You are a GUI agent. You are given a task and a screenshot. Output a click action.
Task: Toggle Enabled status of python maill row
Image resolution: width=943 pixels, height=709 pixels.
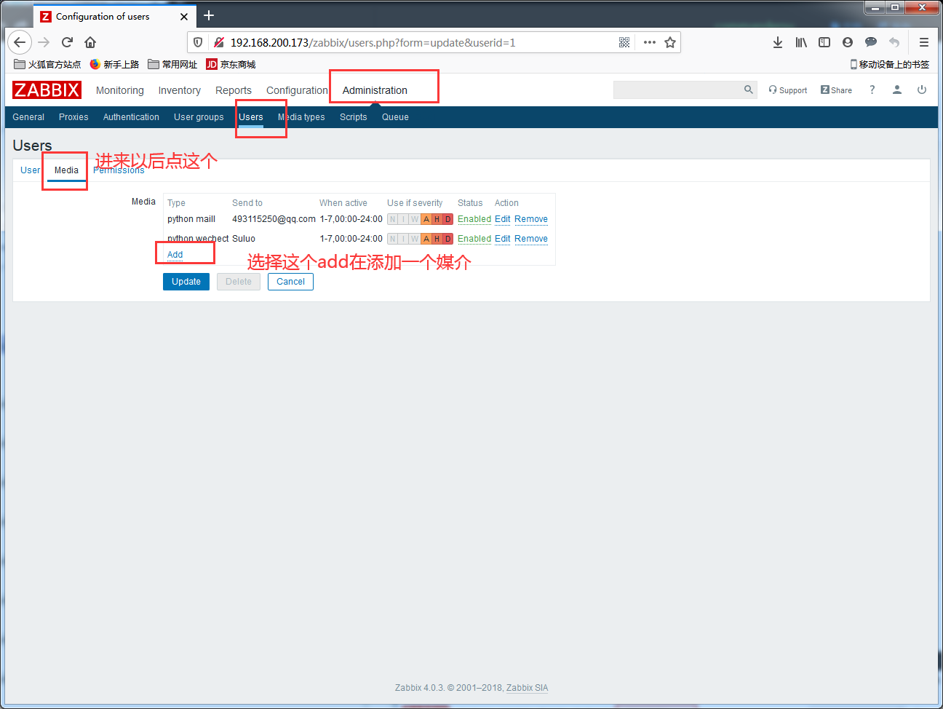pos(474,219)
